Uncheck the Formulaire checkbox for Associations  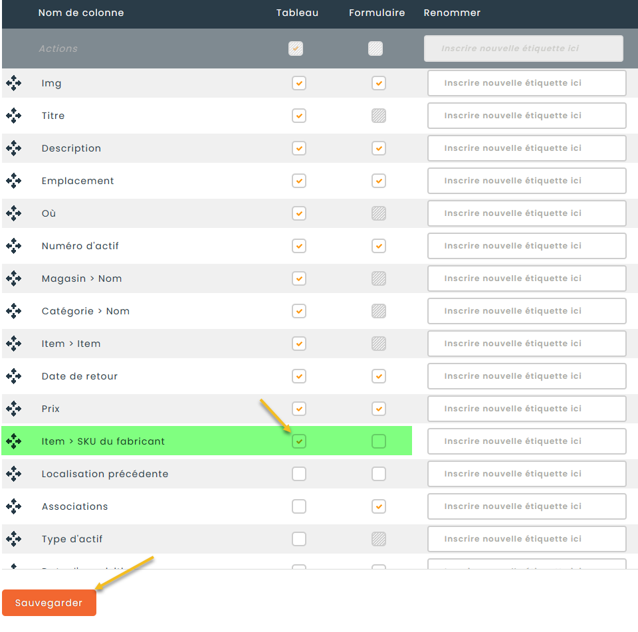point(379,506)
